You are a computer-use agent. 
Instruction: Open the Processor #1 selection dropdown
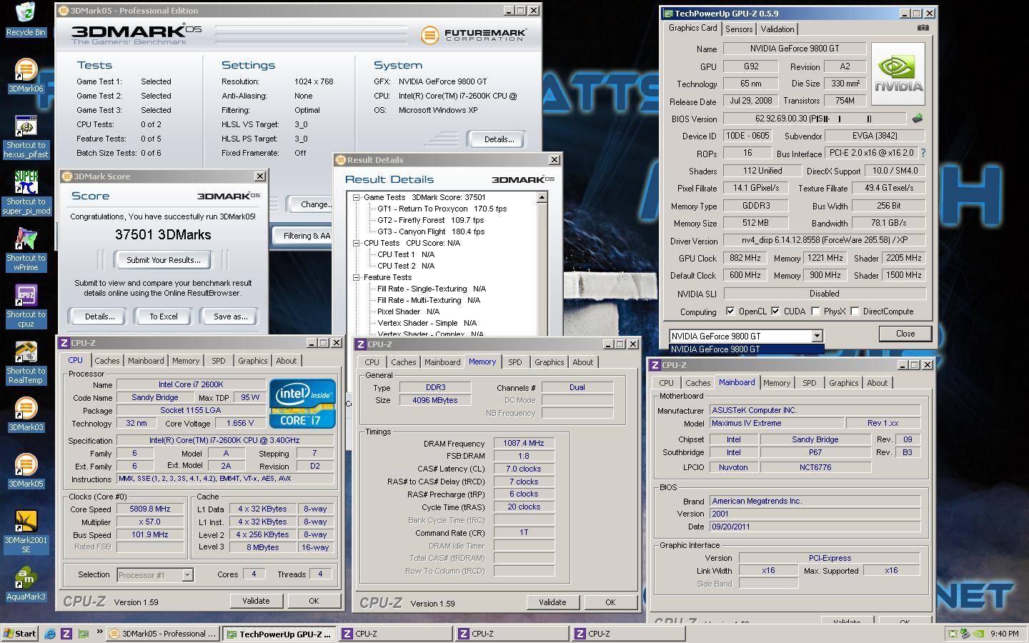pos(187,574)
